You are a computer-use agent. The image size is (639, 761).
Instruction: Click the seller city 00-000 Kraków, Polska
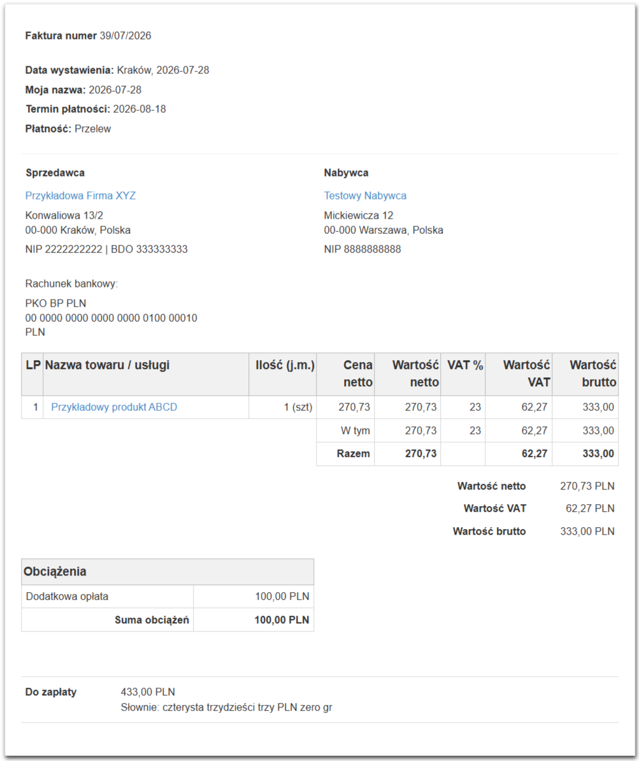pyautogui.click(x=78, y=230)
